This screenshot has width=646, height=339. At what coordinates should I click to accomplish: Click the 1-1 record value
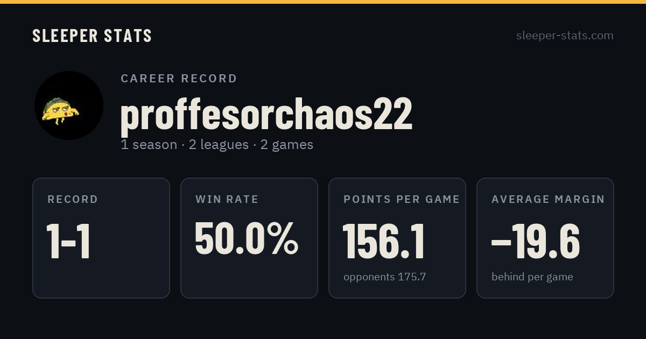click(x=68, y=242)
